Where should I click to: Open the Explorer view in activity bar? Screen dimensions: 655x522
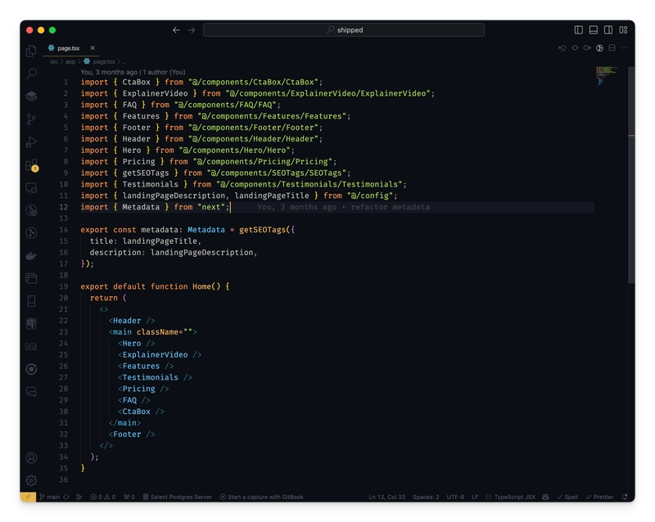click(31, 51)
